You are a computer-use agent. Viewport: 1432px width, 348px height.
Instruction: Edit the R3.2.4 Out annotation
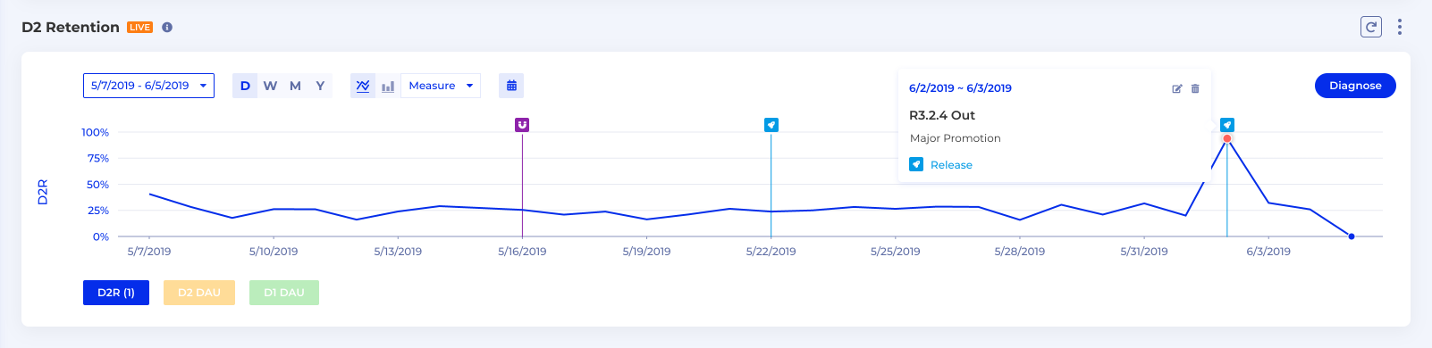point(1177,88)
